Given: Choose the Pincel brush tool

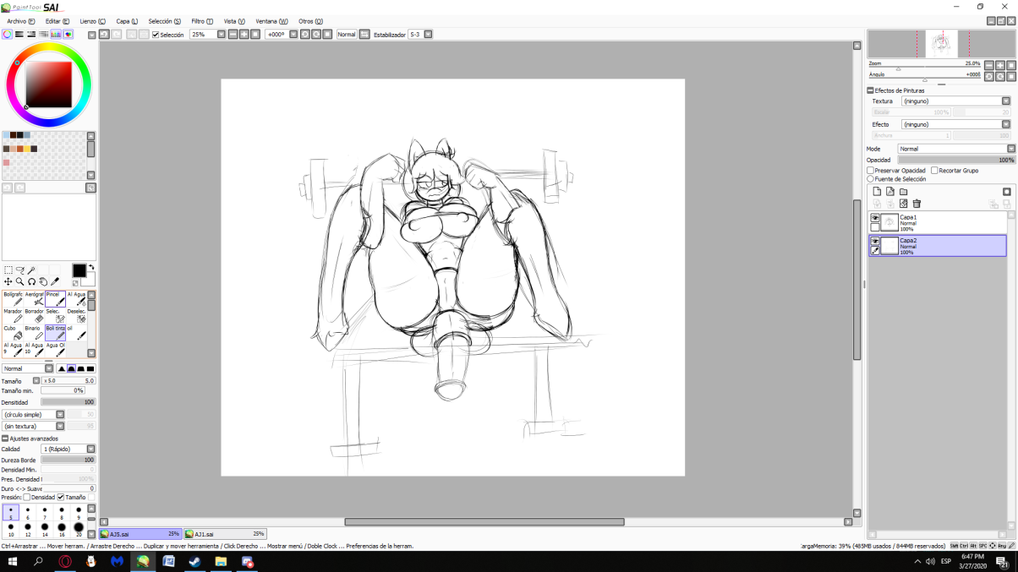Looking at the screenshot, I should 55,299.
